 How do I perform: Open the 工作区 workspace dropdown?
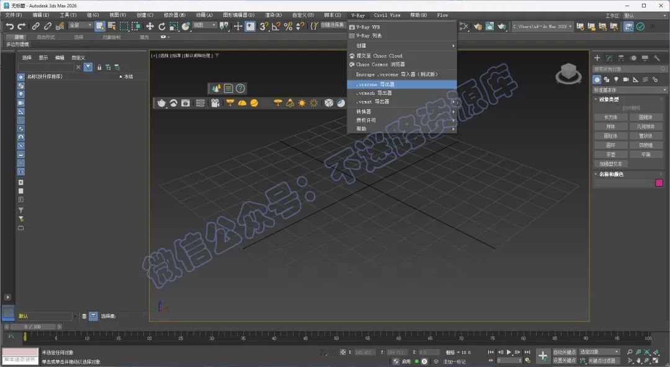[x=645, y=15]
